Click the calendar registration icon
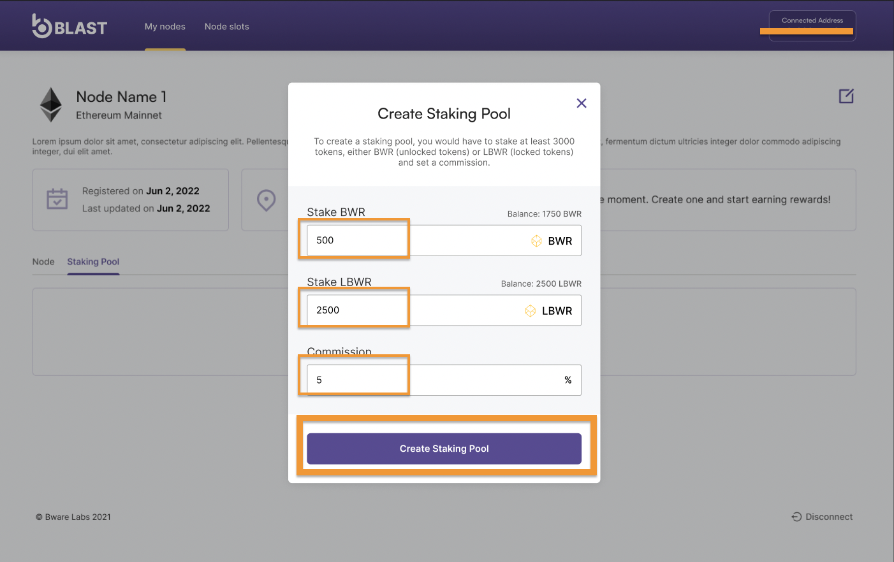894x562 pixels. [57, 199]
